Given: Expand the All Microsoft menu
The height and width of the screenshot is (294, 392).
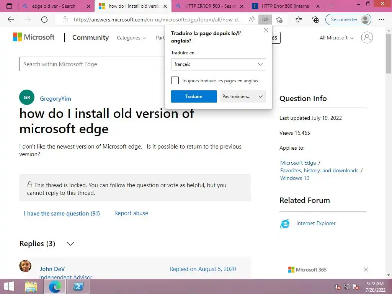Looking at the screenshot, I should [x=336, y=38].
